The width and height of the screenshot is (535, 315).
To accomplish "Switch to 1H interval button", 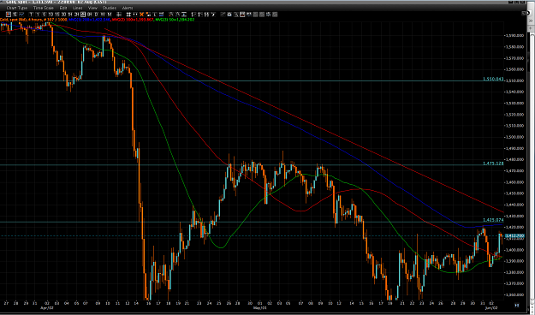I will tap(70, 14).
